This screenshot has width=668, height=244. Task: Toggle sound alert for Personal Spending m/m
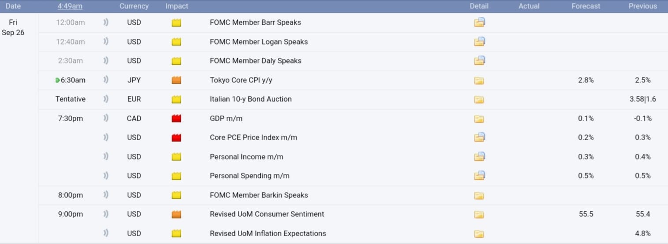tap(106, 176)
